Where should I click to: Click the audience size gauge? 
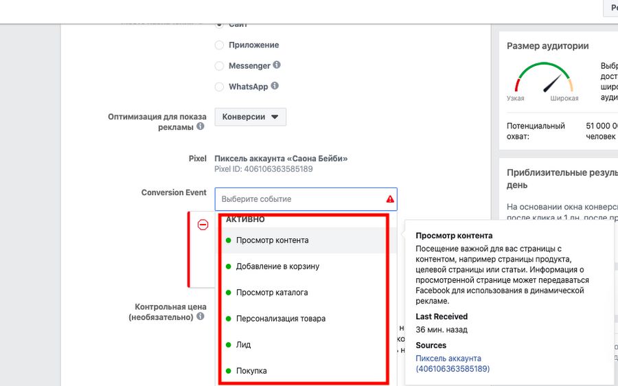tap(544, 78)
